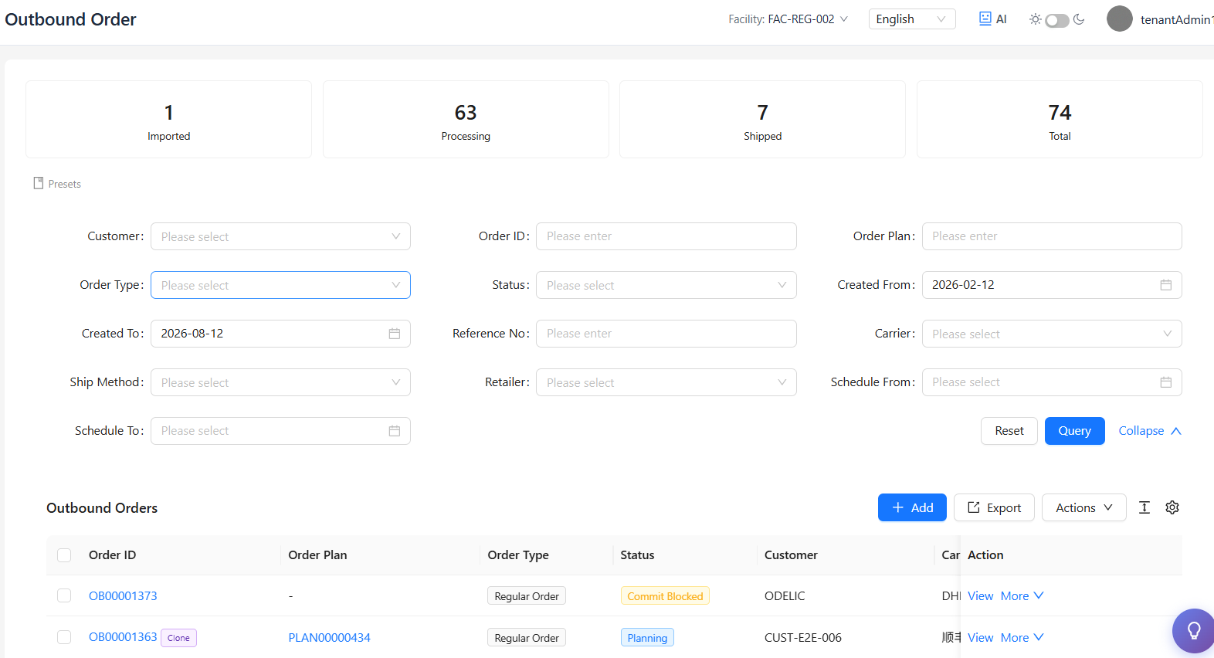Click View for order OB00001373
The width and height of the screenshot is (1214, 658).
tap(980, 595)
